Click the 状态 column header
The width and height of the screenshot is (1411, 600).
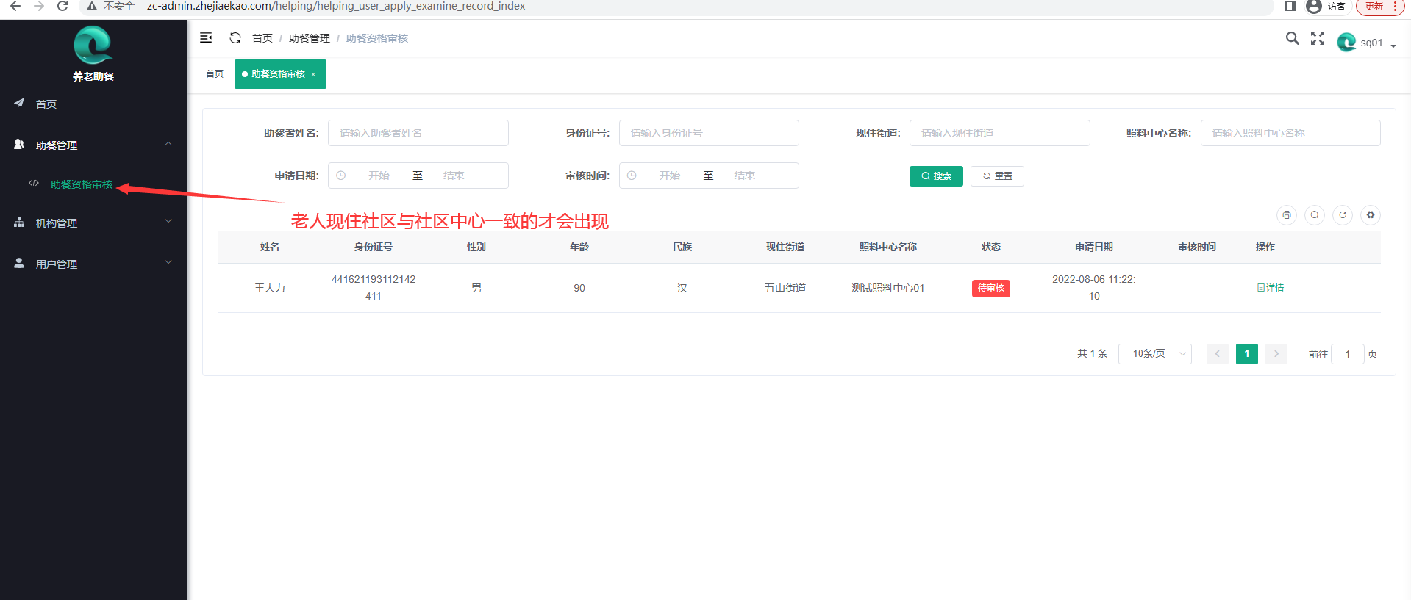[x=991, y=247]
